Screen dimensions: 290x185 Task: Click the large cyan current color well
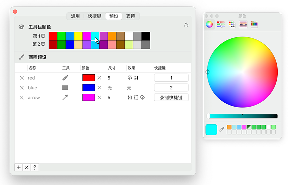[211, 129]
